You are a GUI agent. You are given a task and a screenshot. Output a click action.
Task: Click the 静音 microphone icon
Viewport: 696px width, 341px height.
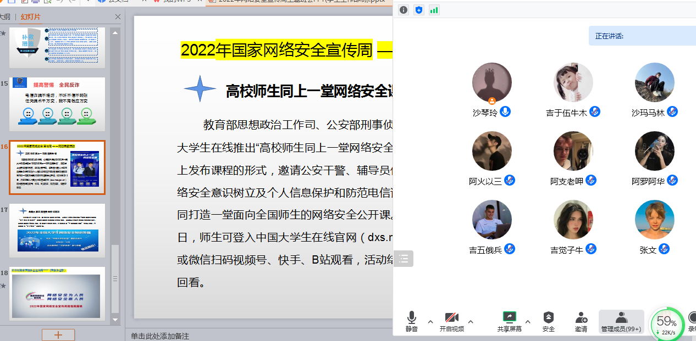[x=411, y=318]
